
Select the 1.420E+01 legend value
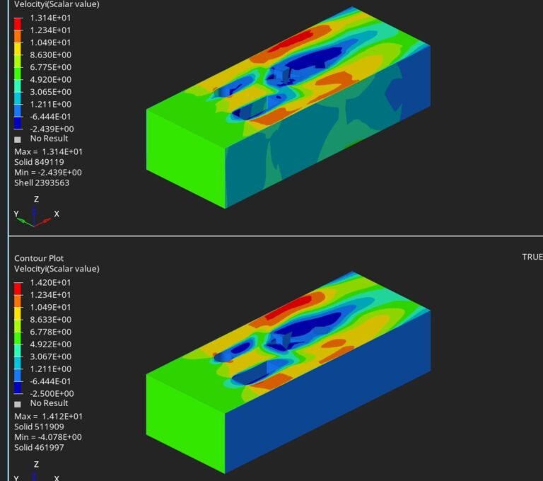click(49, 282)
